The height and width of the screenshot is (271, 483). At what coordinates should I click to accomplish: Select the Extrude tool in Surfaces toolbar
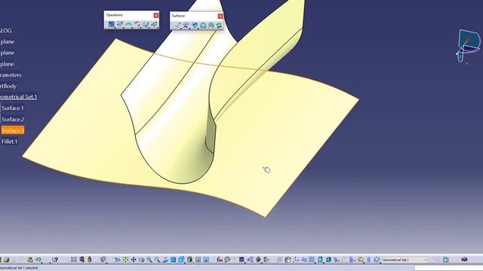(x=178, y=26)
